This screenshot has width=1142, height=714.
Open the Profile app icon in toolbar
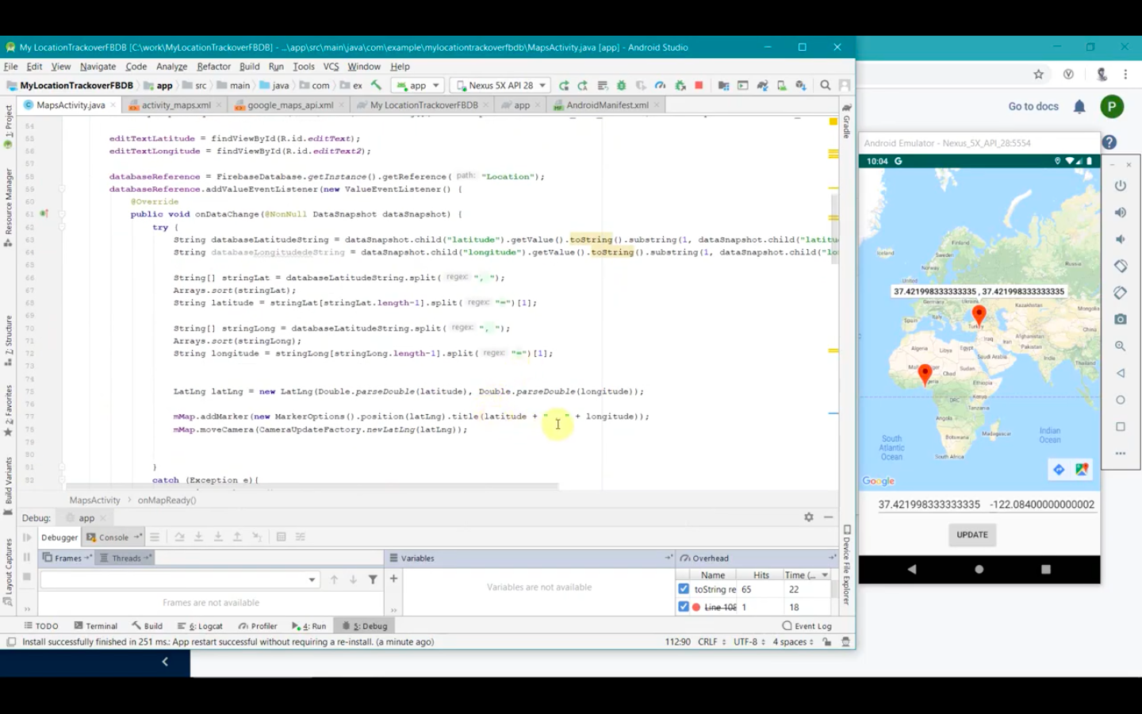click(x=660, y=85)
